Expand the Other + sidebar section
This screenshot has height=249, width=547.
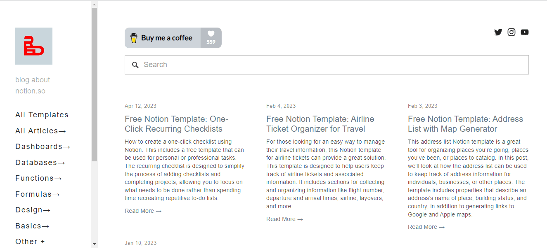coord(30,242)
